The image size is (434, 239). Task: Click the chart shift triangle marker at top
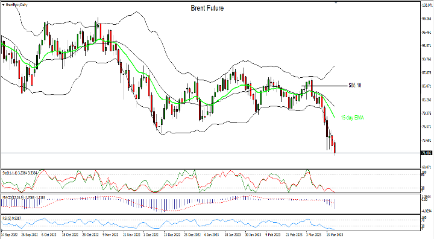[x=336, y=2]
